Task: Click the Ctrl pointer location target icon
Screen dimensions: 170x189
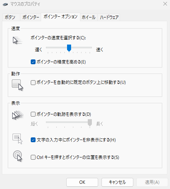Action: click(x=18, y=156)
